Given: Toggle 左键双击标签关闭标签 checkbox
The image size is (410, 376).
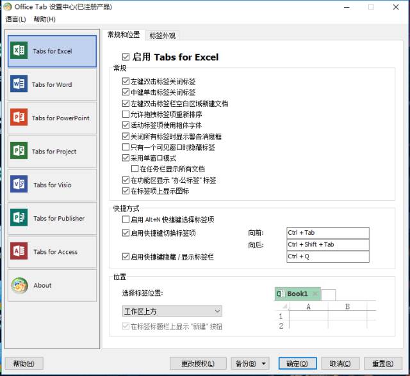Looking at the screenshot, I should point(126,81).
